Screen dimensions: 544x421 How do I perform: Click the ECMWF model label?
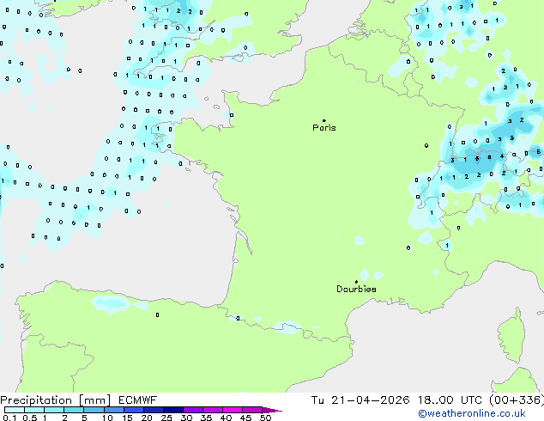pyautogui.click(x=138, y=400)
